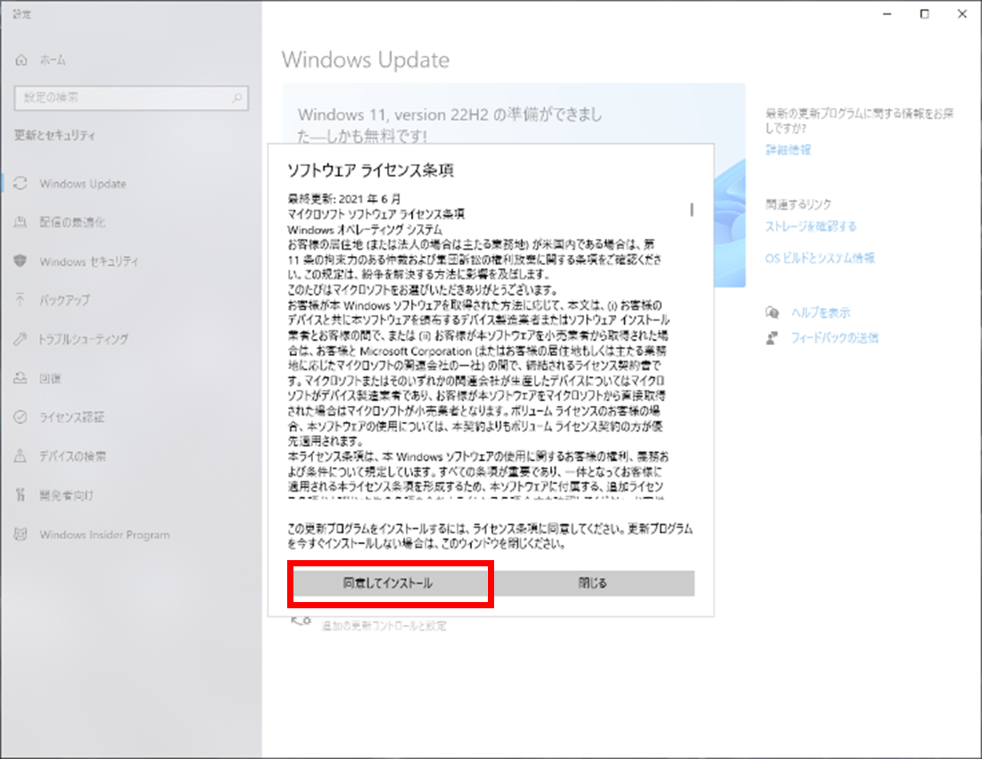Screen dimensions: 982x759
Task: Click the ソフトウェア ライセンス条項 heading
Action: coord(370,170)
